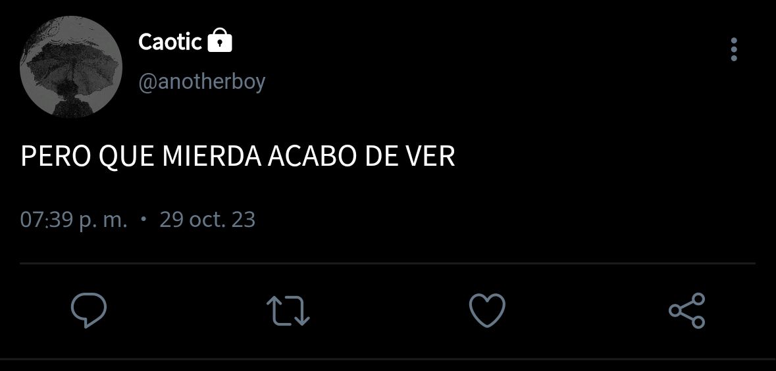Click the dot separator between time and date

pyautogui.click(x=143, y=218)
